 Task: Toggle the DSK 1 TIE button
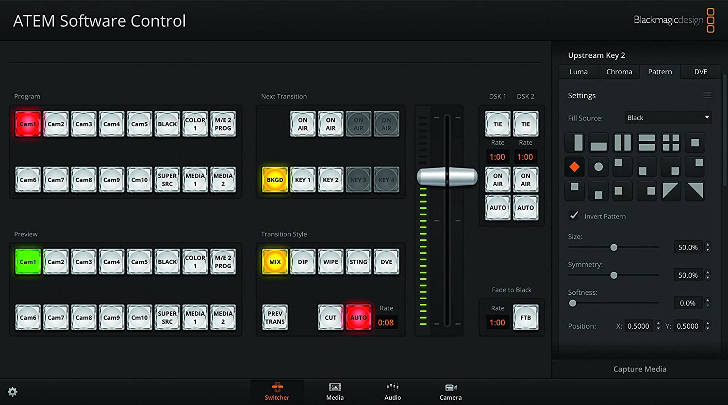497,124
